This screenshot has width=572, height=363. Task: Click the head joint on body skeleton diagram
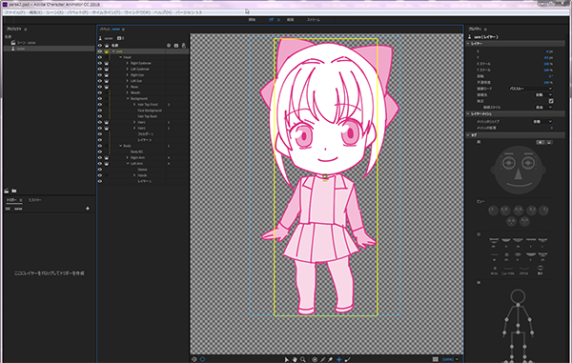pyautogui.click(x=518, y=296)
